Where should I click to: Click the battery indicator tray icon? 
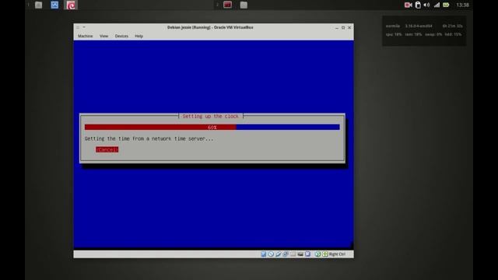(x=446, y=5)
